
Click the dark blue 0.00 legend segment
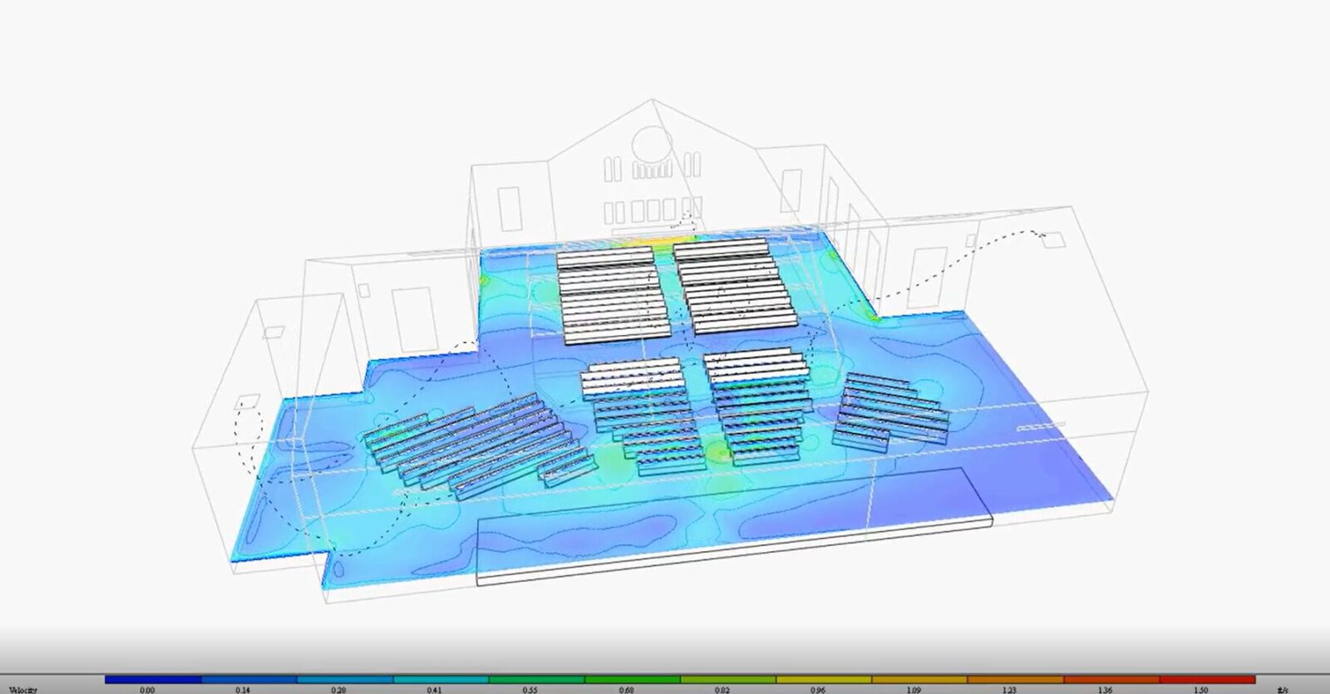pos(153,680)
